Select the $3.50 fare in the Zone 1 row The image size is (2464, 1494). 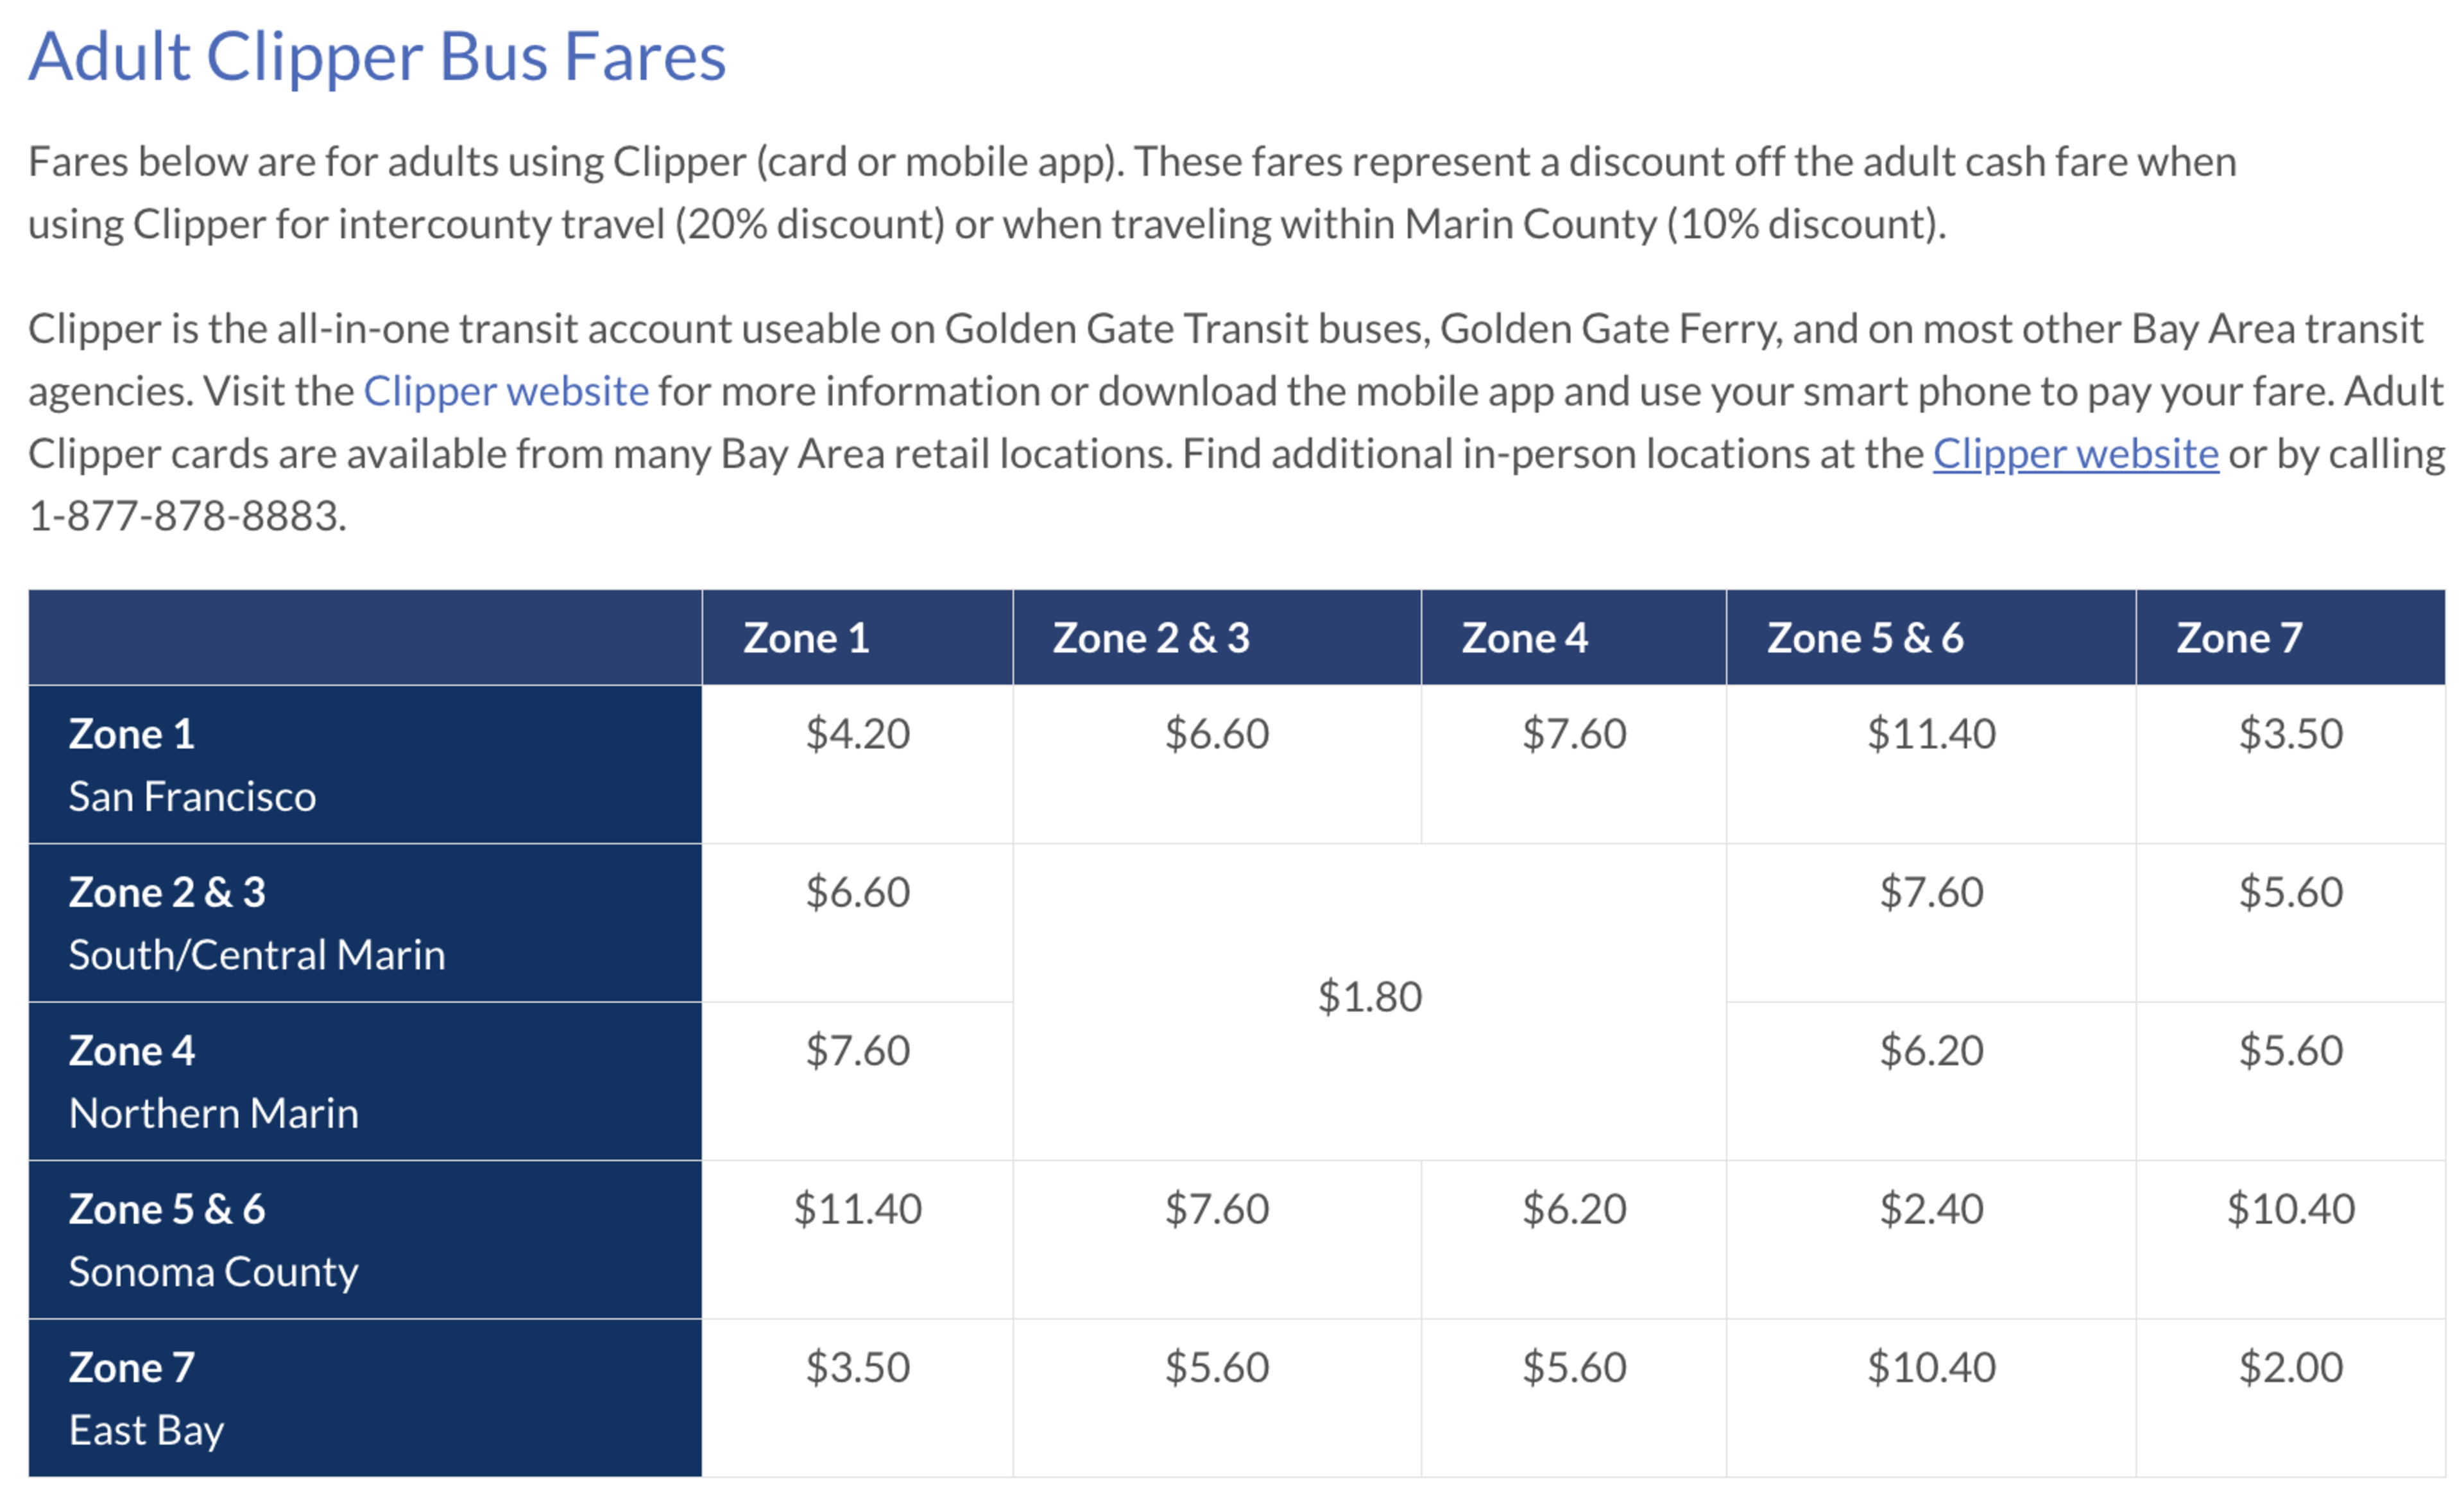[x=2291, y=734]
